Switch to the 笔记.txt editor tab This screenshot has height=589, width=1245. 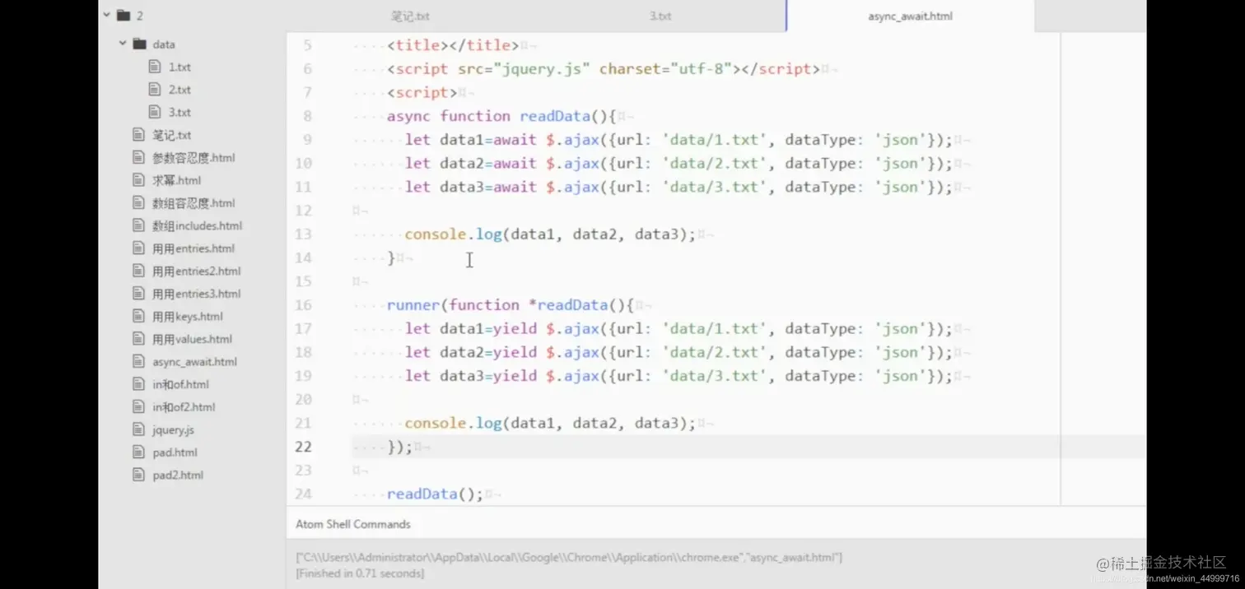tap(410, 16)
